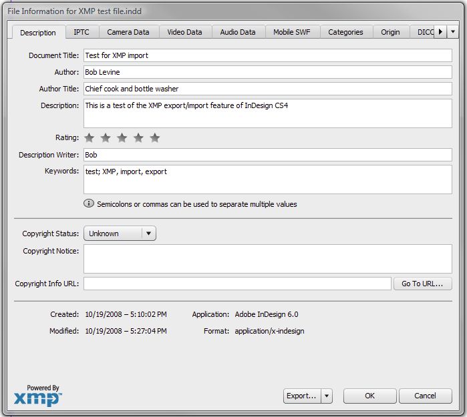The image size is (467, 417).
Task: Click the Go To URL... button
Action: pos(423,284)
